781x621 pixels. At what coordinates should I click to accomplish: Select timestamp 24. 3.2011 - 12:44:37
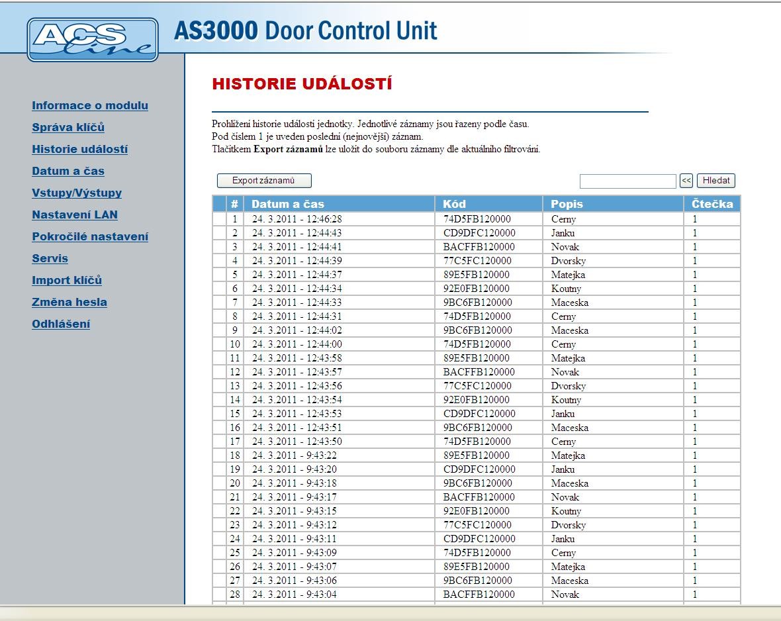click(297, 275)
